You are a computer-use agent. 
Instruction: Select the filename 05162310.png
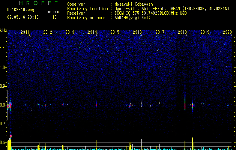click(x=21, y=10)
